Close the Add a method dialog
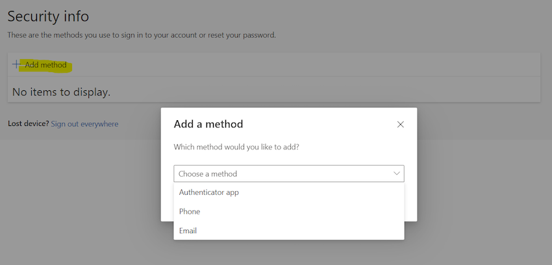 point(400,124)
